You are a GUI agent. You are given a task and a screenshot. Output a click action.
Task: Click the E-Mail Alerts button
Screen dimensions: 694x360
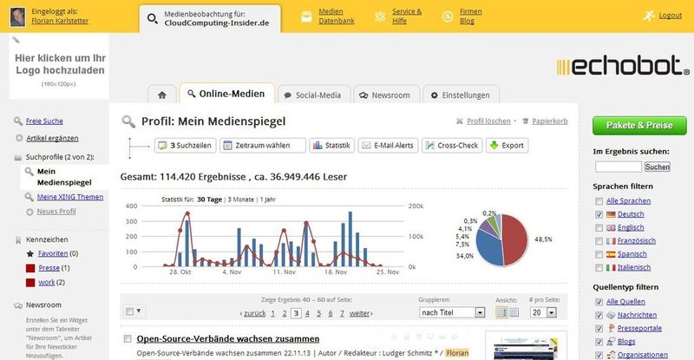[x=388, y=145]
